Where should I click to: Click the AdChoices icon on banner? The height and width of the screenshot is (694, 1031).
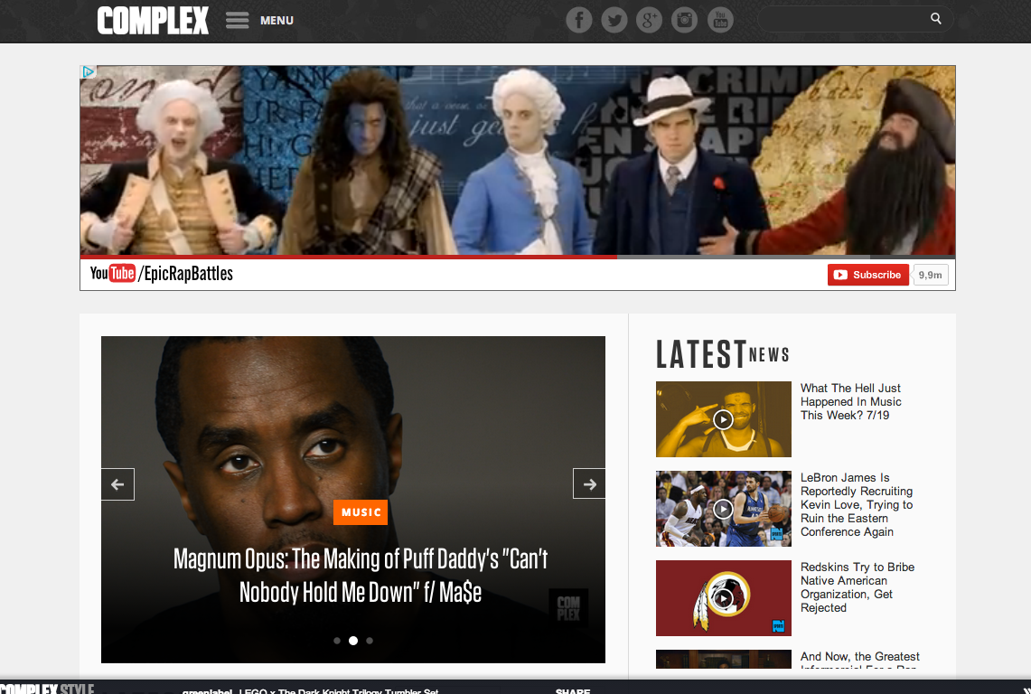point(89,72)
